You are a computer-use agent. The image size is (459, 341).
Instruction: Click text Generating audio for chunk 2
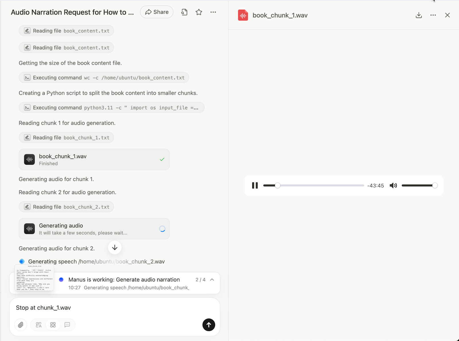pos(57,248)
